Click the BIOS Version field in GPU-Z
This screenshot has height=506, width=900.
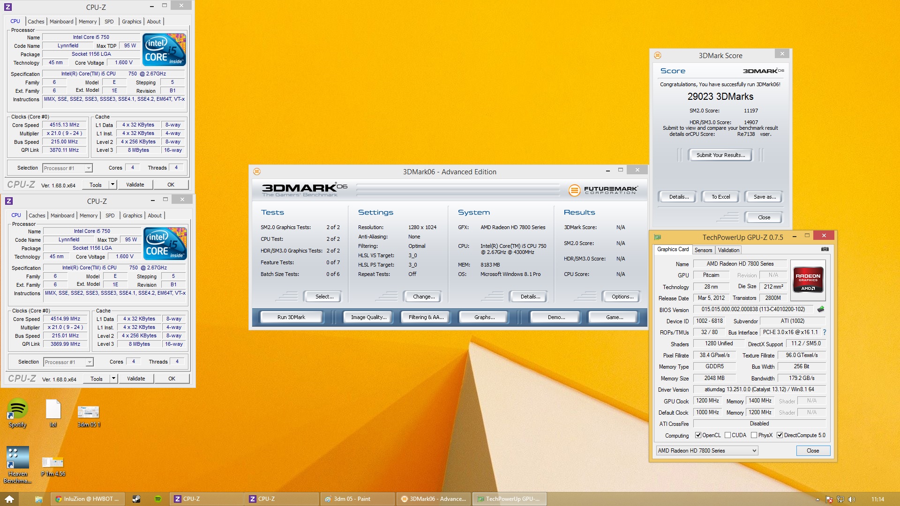[x=753, y=309]
